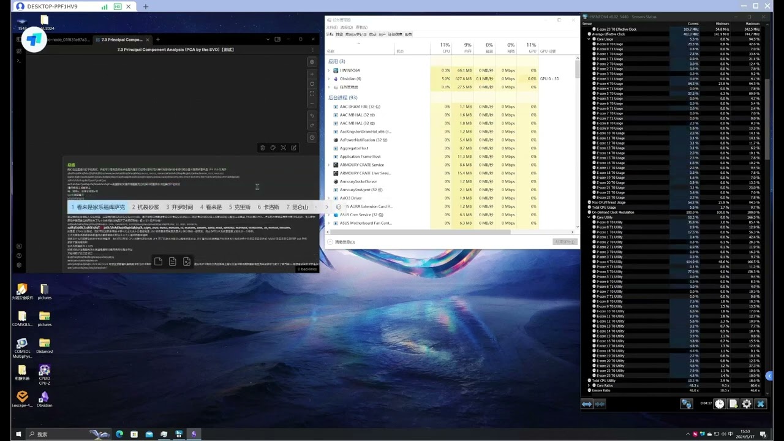Zoom to fit with the Obsidian frame icon

pyautogui.click(x=312, y=93)
